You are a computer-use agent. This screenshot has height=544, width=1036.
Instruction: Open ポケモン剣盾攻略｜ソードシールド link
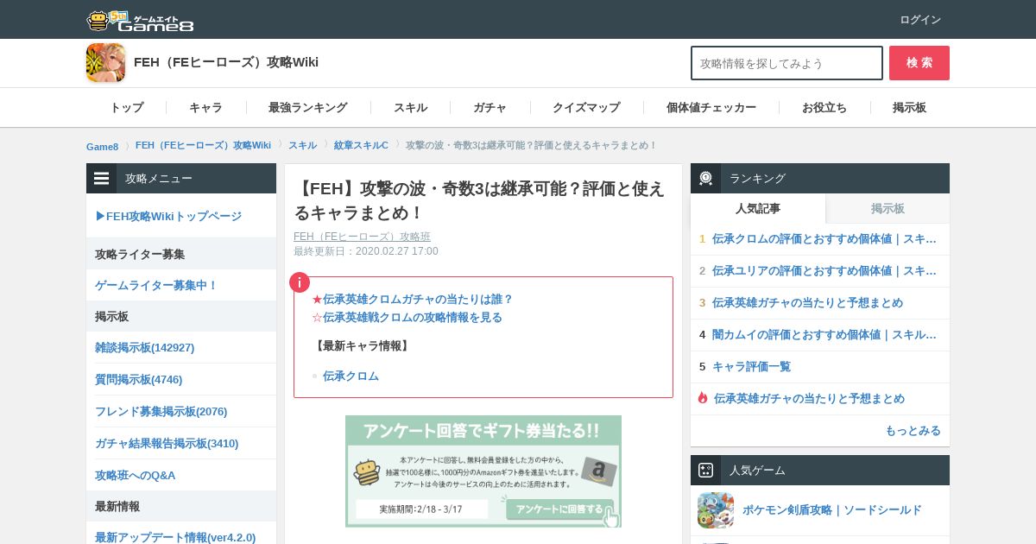click(832, 510)
